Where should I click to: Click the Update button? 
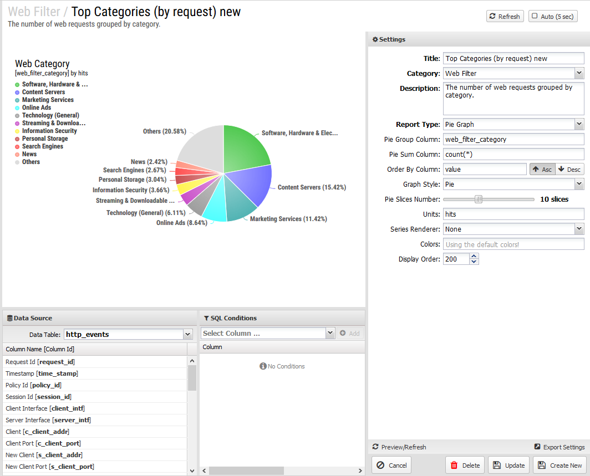(508, 465)
